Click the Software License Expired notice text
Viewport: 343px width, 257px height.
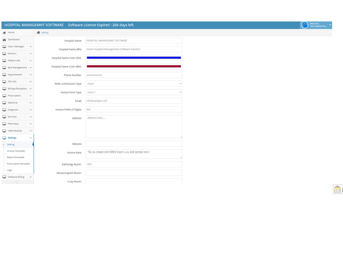pyautogui.click(x=101, y=25)
